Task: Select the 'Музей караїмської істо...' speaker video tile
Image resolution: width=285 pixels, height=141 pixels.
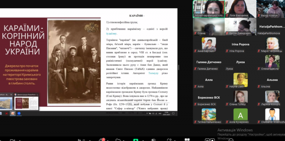Action: click(x=209, y=9)
